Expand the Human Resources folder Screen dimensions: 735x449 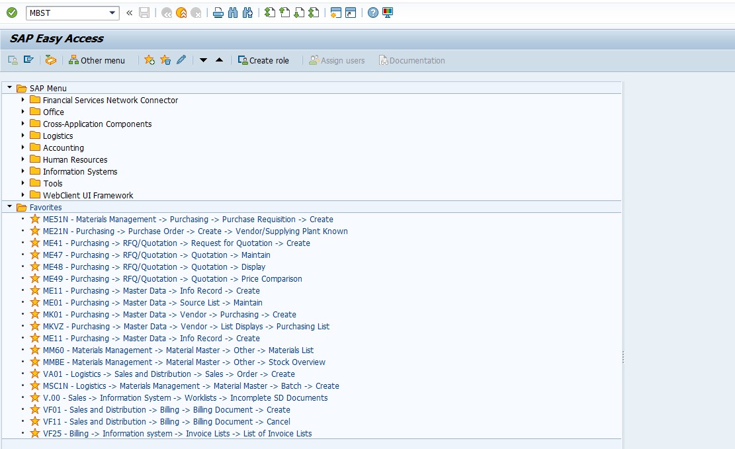click(22, 159)
